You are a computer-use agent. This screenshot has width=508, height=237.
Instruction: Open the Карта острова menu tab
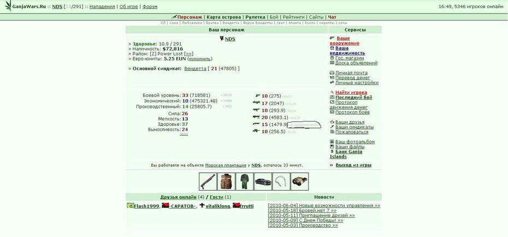[x=224, y=17]
